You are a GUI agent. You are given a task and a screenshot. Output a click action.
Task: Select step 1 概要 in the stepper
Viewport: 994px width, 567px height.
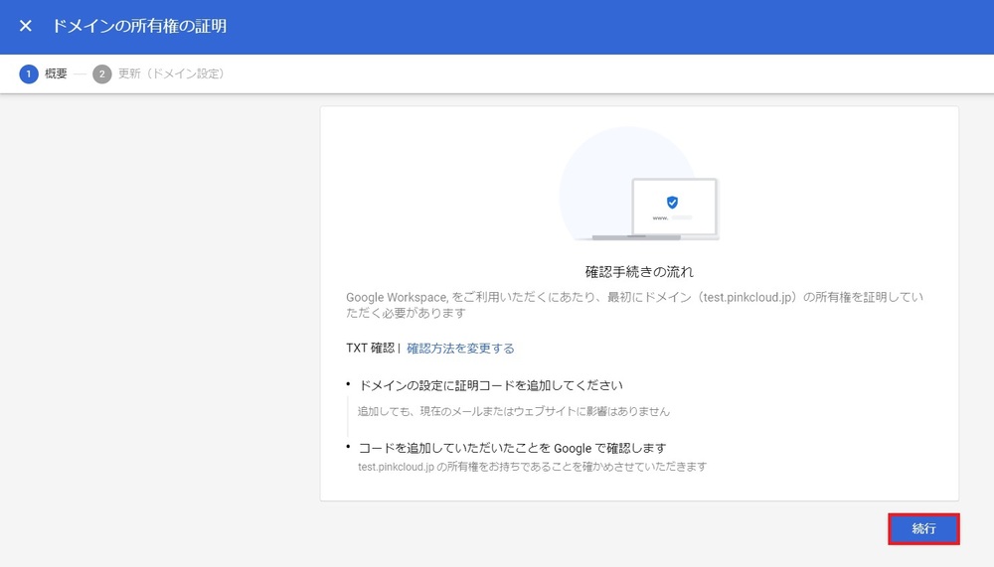click(43, 74)
